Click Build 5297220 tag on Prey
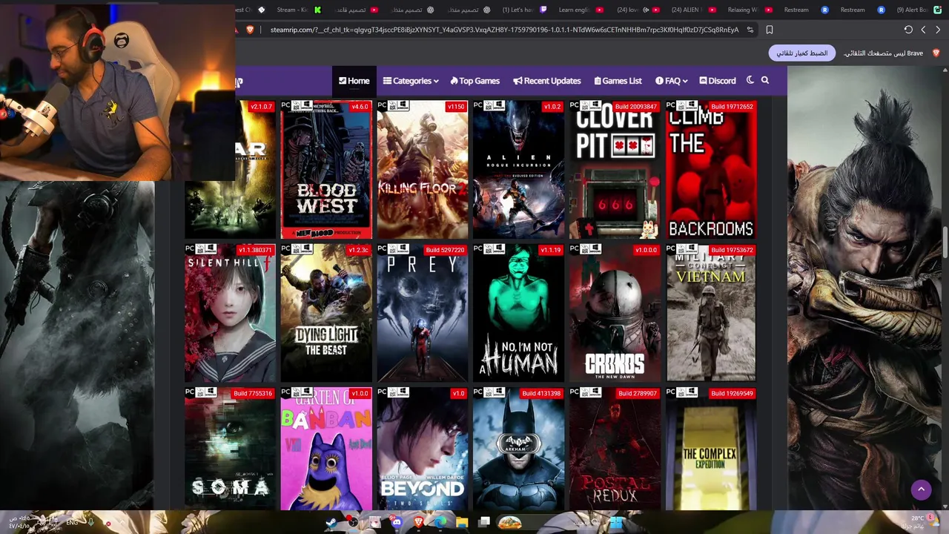The height and width of the screenshot is (534, 949). [x=445, y=250]
